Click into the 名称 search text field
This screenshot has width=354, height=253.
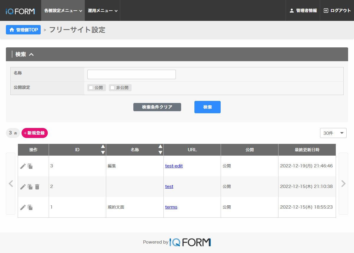(x=131, y=74)
